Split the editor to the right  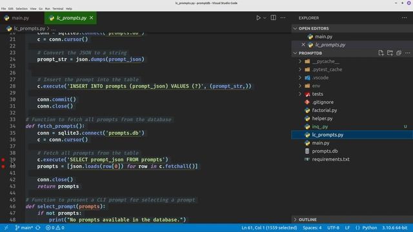click(274, 17)
